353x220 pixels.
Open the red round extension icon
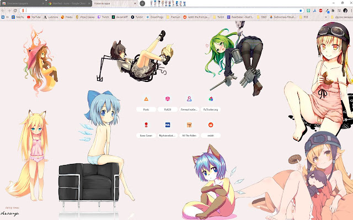321,10
